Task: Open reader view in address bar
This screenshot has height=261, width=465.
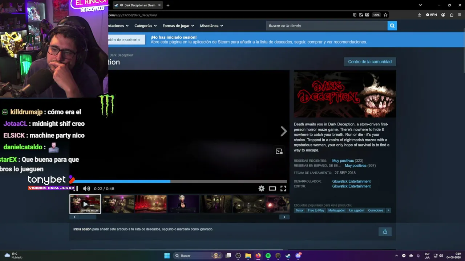Action: (355, 15)
